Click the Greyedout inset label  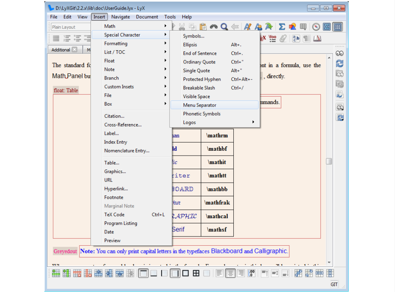click(65, 251)
